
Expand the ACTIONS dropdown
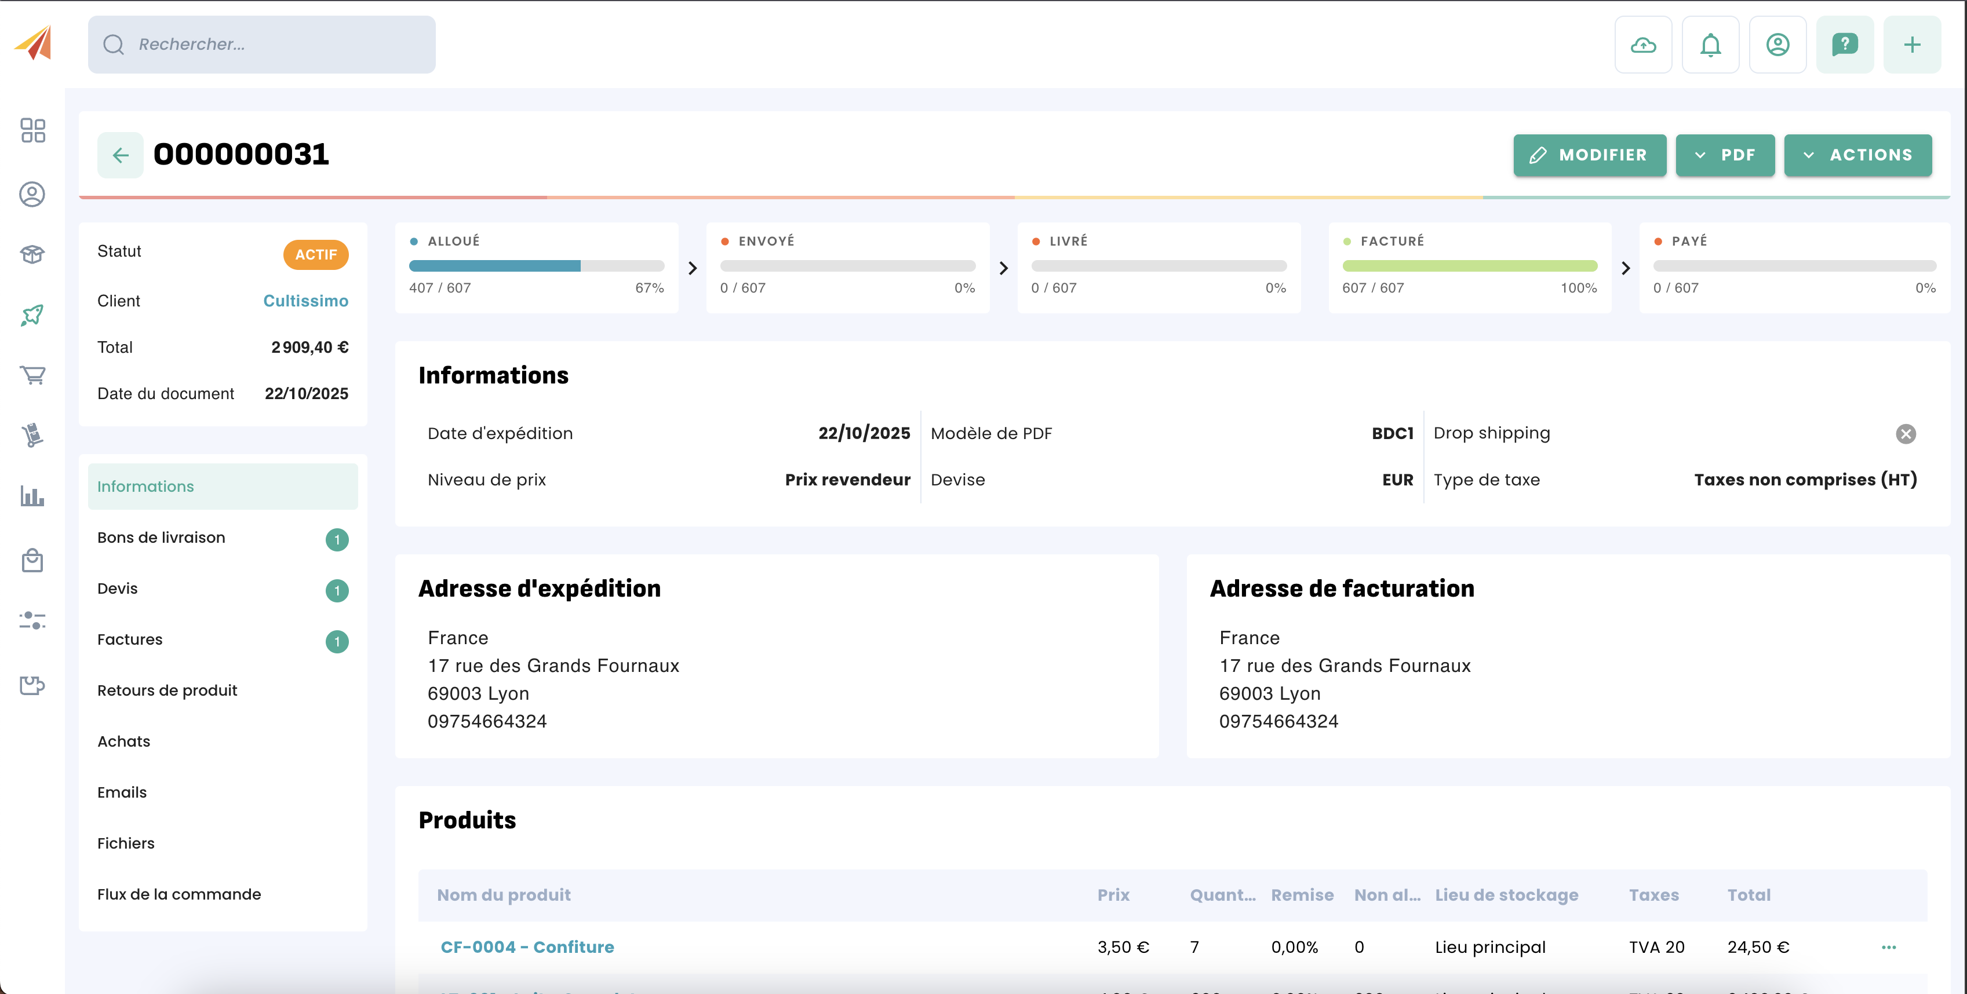tap(1857, 155)
